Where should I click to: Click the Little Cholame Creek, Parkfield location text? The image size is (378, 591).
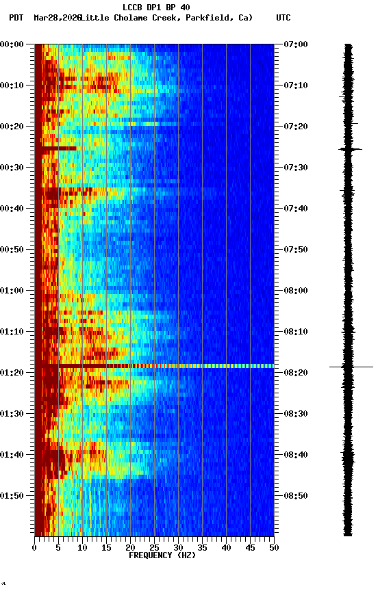[165, 18]
